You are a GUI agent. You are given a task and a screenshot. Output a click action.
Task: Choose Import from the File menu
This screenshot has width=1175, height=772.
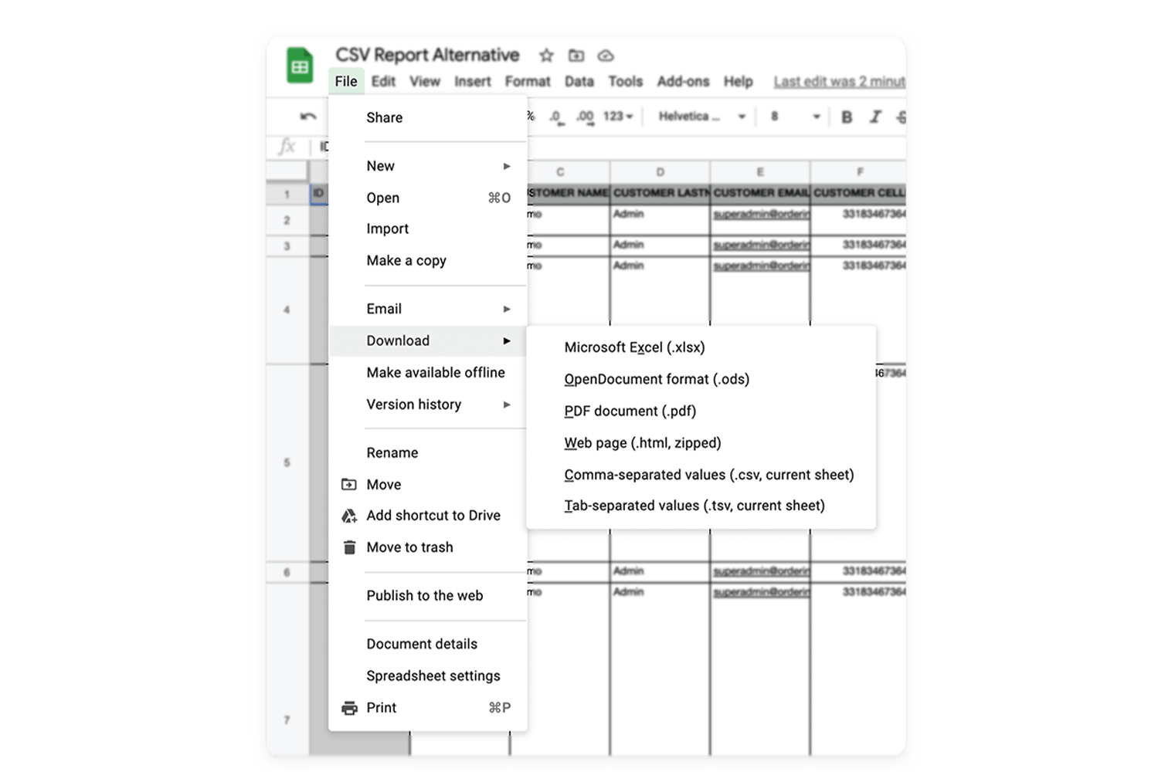tap(428, 229)
